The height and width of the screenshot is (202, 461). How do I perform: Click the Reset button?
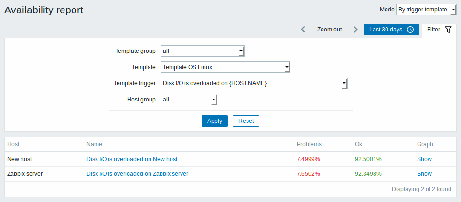(246, 121)
